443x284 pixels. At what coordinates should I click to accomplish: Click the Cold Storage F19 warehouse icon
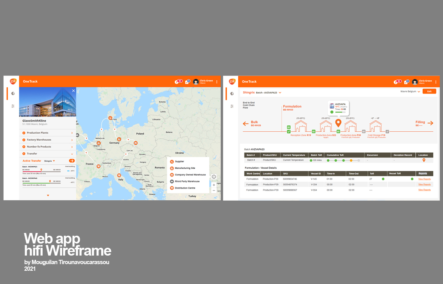pyautogui.click(x=375, y=127)
